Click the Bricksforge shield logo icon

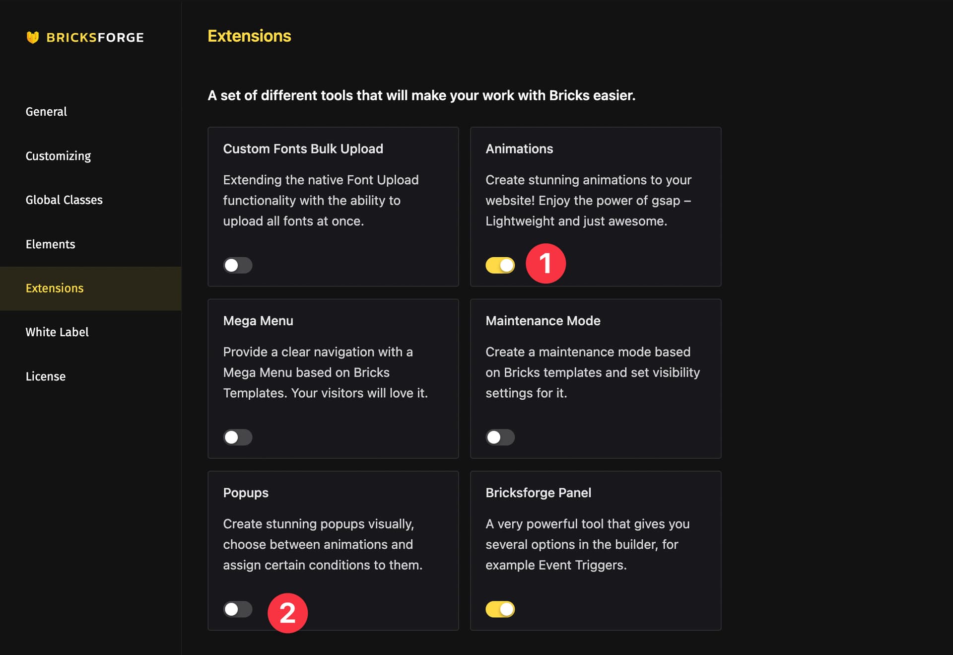coord(33,37)
